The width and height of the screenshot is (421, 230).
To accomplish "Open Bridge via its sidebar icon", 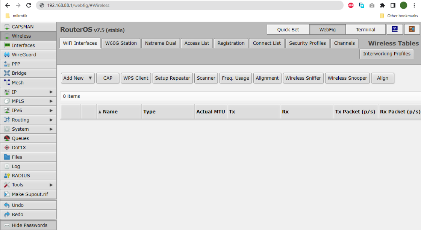I will pyautogui.click(x=7, y=73).
